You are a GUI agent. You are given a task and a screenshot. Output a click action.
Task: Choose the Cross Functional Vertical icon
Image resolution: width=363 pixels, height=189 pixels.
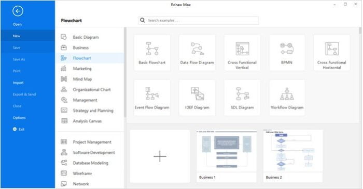pyautogui.click(x=242, y=49)
